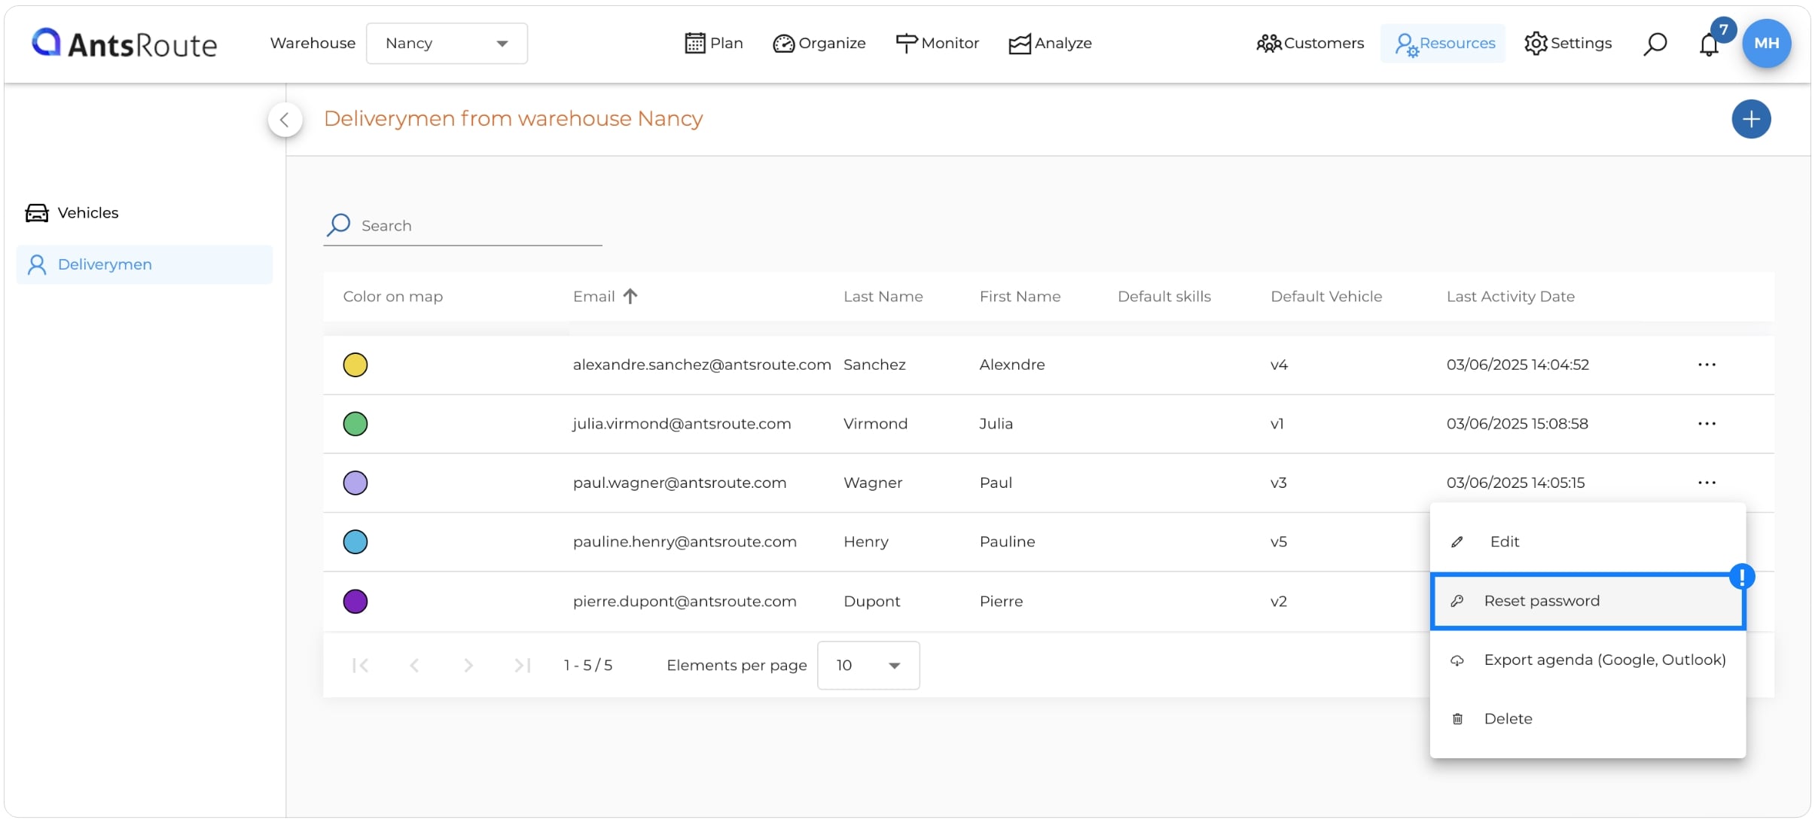Viewport: 1815px width, 823px height.
Task: Open Settings from top bar
Action: [x=1568, y=43]
